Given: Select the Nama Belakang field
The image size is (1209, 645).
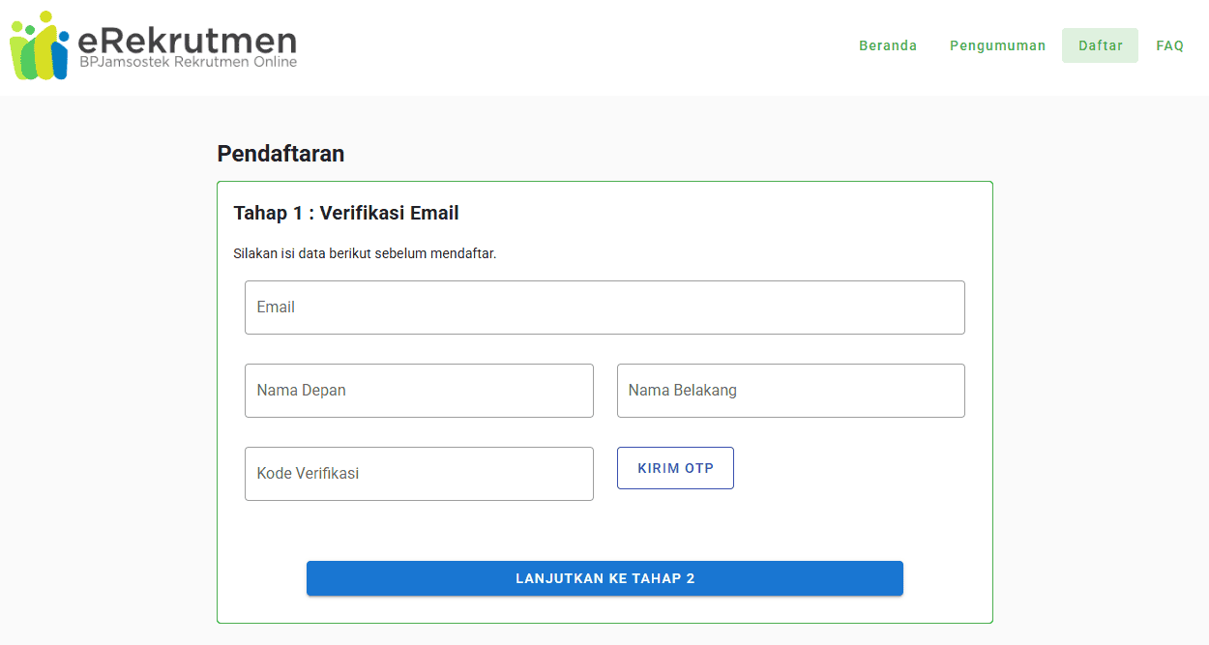Looking at the screenshot, I should coord(791,391).
